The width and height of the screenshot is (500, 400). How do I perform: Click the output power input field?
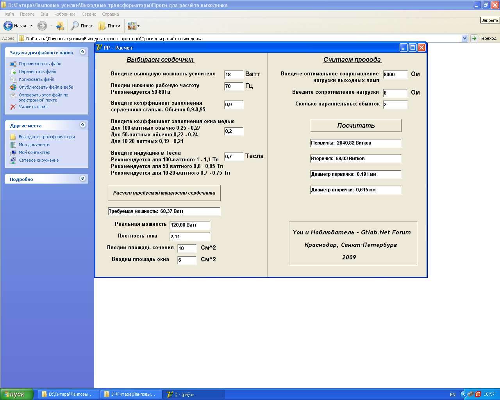click(234, 75)
